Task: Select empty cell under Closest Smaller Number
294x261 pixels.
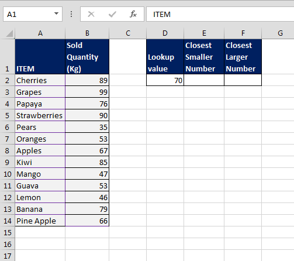Action: (204, 80)
